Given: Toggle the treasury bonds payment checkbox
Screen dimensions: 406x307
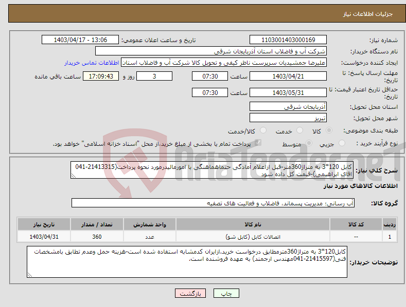Looking at the screenshot, I should click(258, 143).
